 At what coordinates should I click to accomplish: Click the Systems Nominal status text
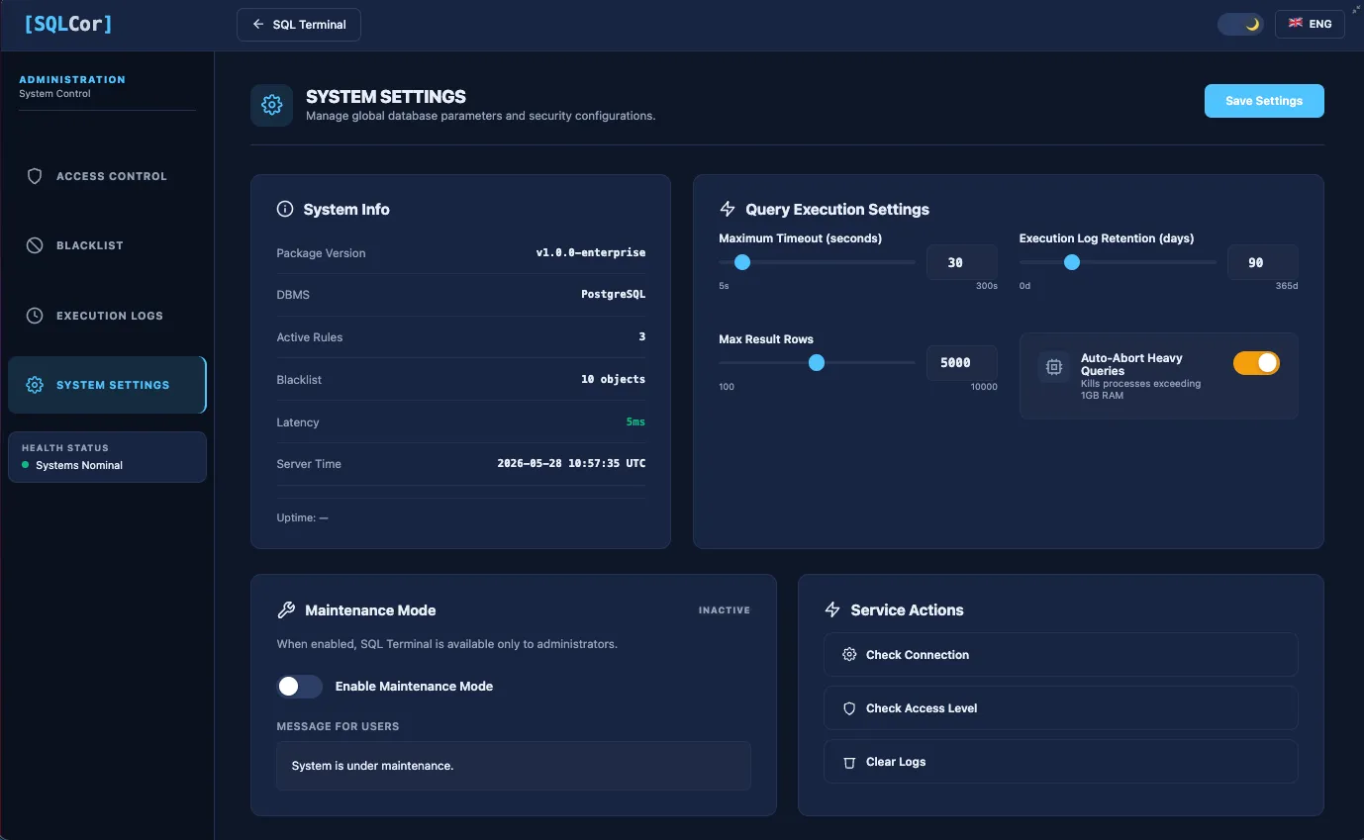[79, 465]
